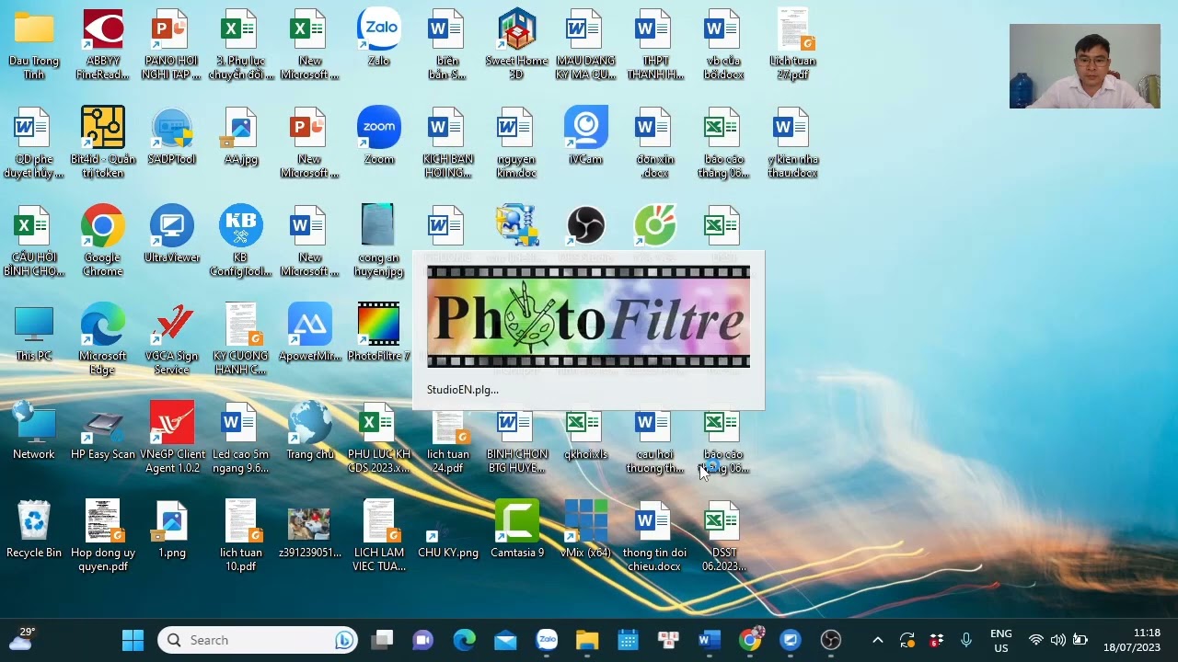Open Sweet Home 3D desktop shortcut
This screenshot has height=662, width=1178.
tap(516, 44)
